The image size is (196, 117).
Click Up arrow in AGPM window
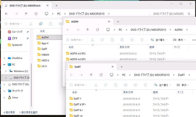pos(88,30)
